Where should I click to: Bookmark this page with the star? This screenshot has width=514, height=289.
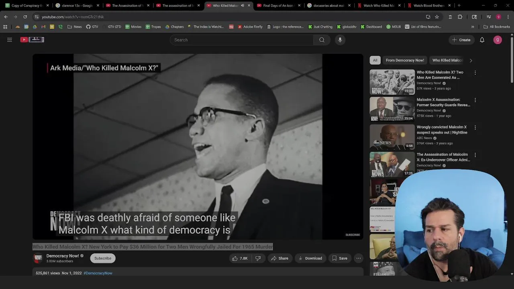click(x=437, y=17)
